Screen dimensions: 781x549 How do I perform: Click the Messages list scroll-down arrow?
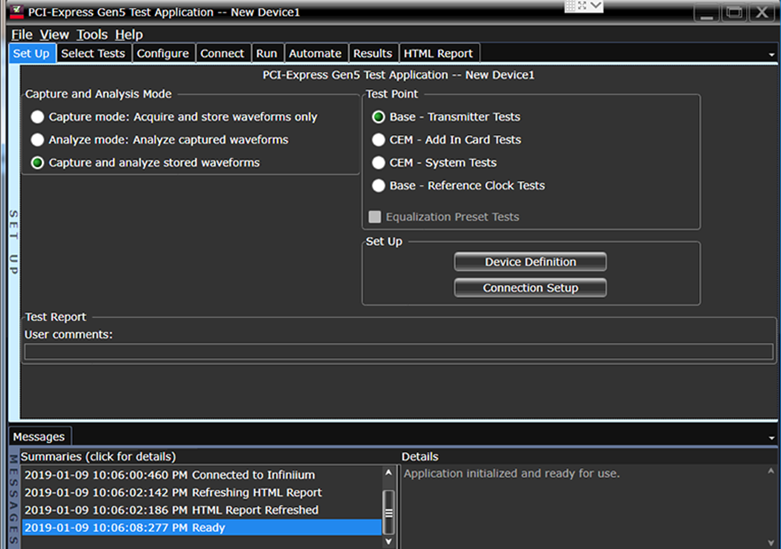point(388,540)
